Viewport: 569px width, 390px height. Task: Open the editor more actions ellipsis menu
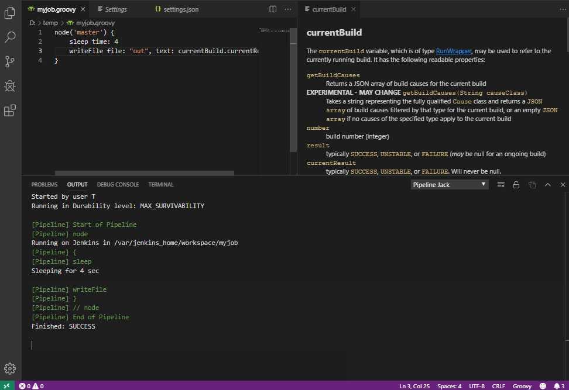288,9
